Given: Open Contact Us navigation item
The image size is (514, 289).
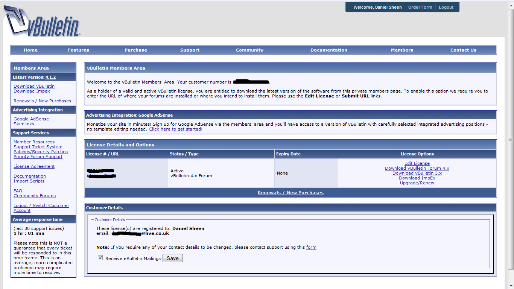Looking at the screenshot, I should (463, 50).
